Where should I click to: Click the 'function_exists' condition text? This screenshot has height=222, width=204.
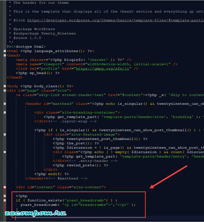[x=45, y=200]
